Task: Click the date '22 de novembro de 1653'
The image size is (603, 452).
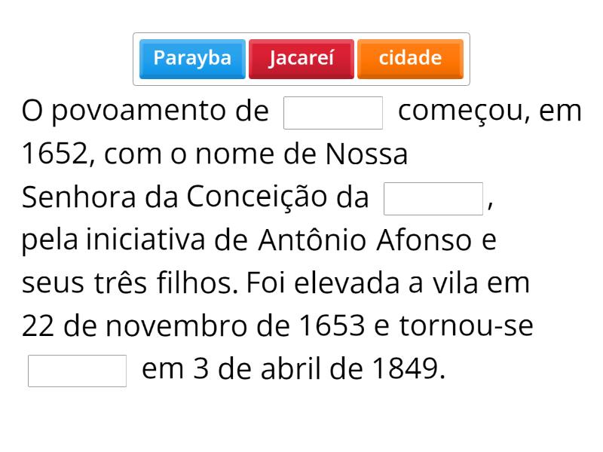Action: click(194, 326)
